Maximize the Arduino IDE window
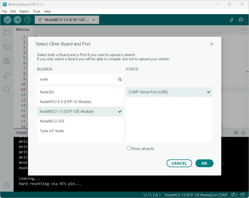The height and width of the screenshot is (198, 249). (x=230, y=4)
